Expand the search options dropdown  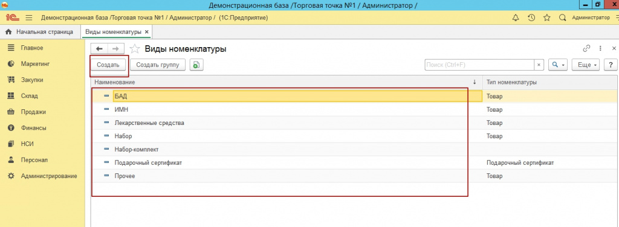click(x=559, y=65)
